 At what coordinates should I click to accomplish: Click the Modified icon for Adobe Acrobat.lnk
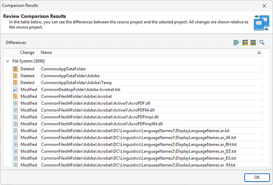(x=15, y=89)
